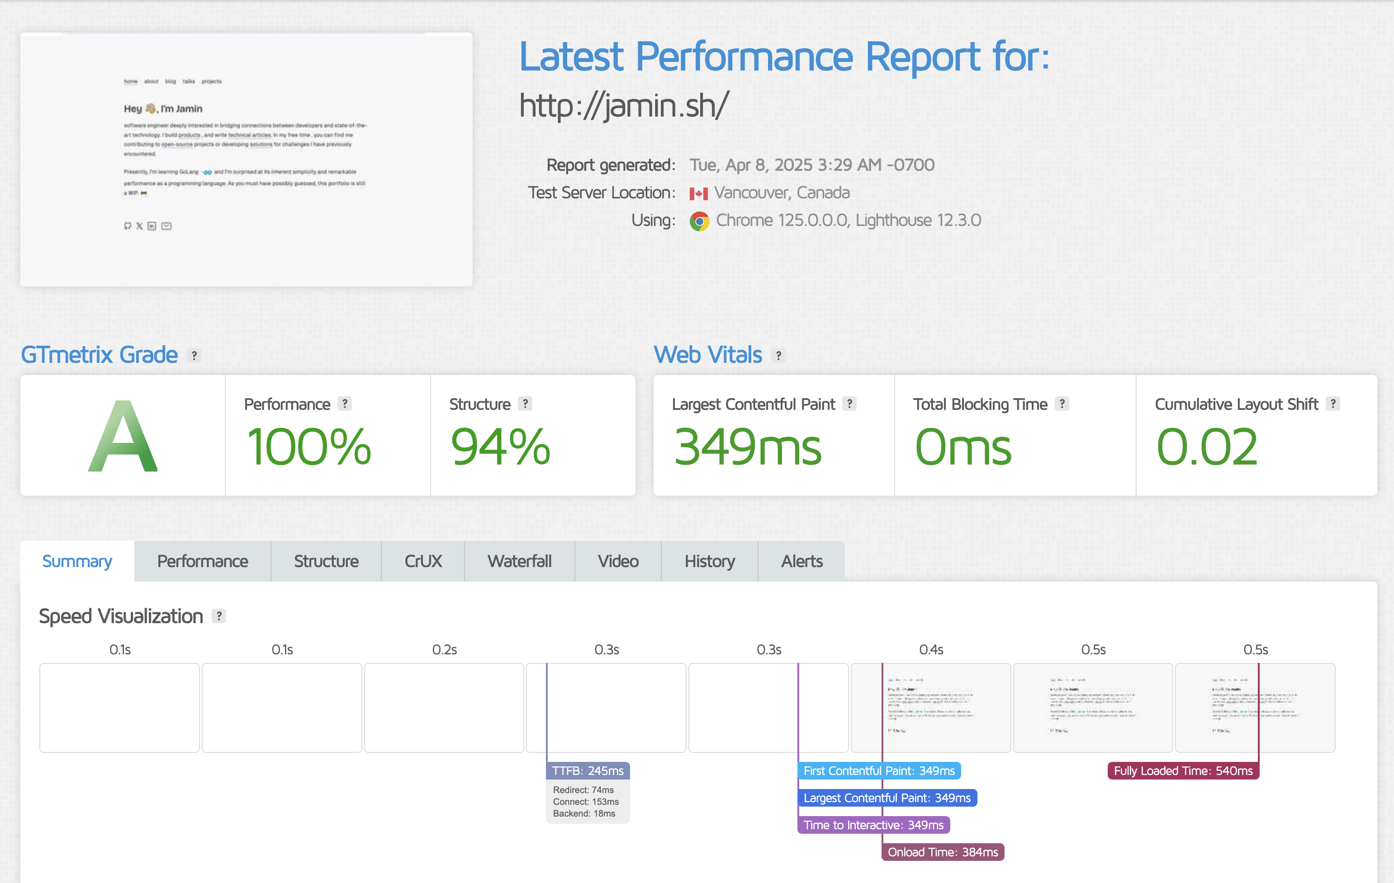
Task: Open the Performance score help tooltip
Action: pyautogui.click(x=345, y=404)
